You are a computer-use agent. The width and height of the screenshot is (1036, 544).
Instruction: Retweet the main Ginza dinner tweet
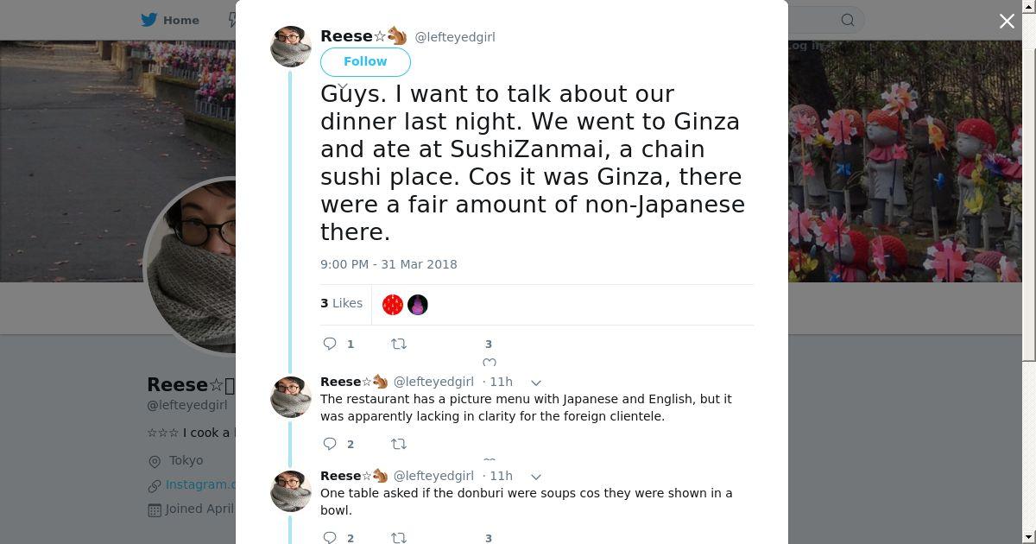pos(399,344)
